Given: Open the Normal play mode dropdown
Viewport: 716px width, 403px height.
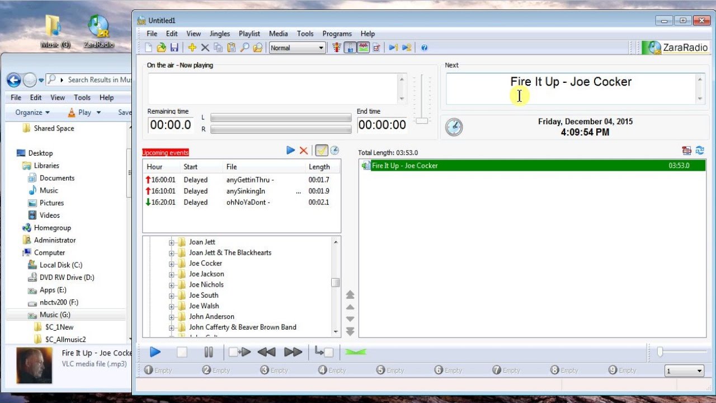Looking at the screenshot, I should 297,48.
